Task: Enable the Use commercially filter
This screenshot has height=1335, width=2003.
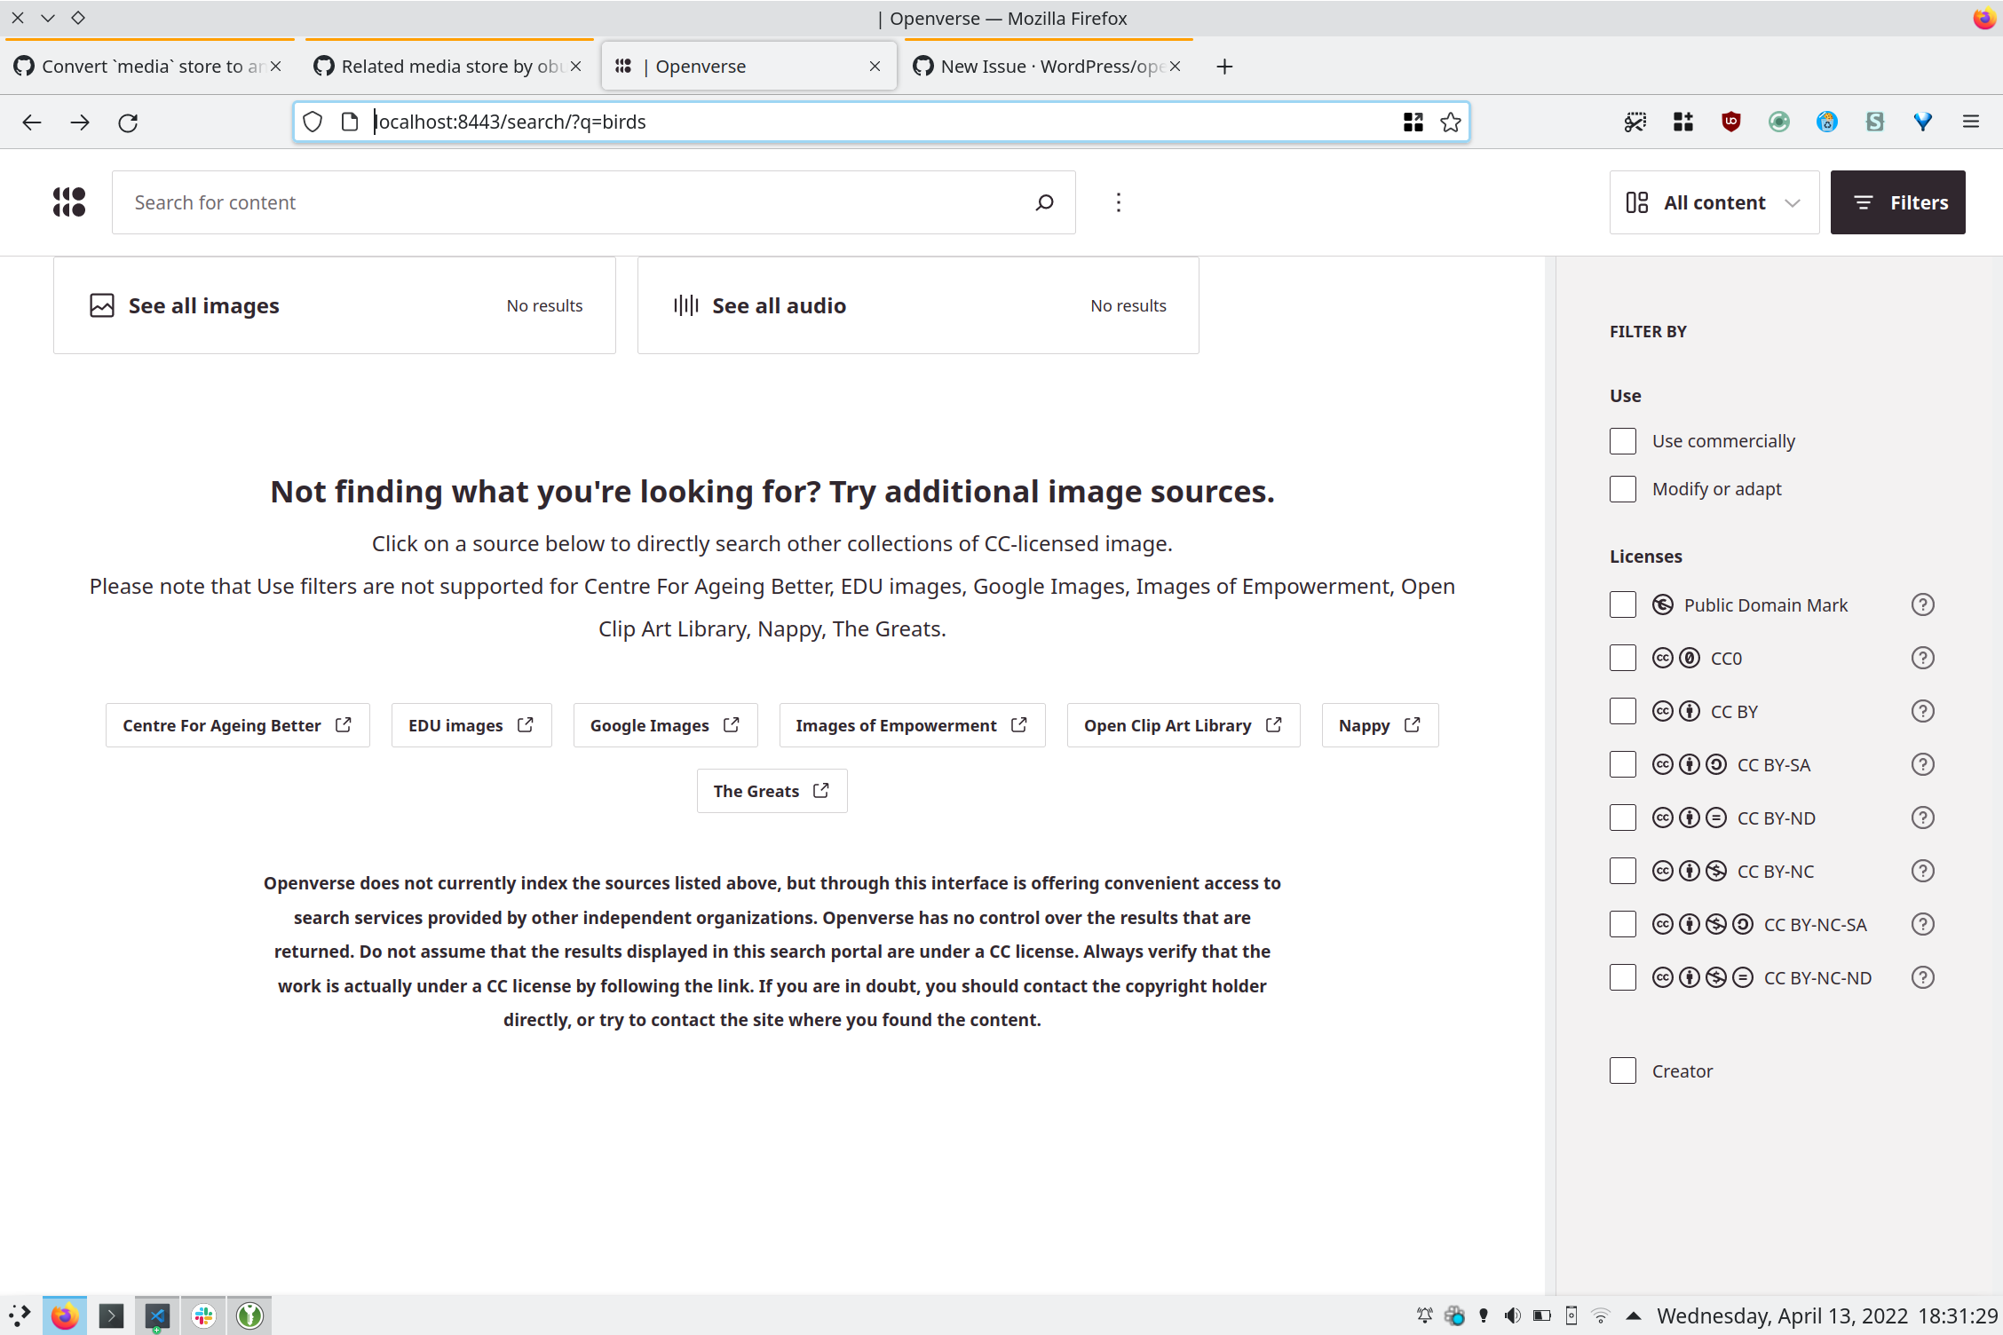Action: [1623, 440]
